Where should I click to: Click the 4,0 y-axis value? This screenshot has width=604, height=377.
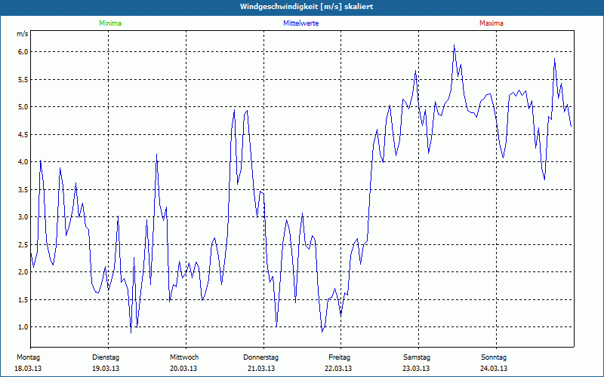(x=23, y=162)
